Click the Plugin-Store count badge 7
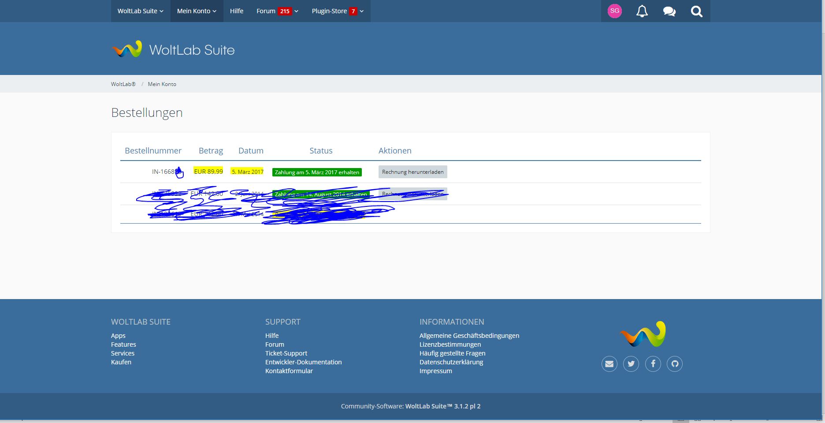This screenshot has height=423, width=825. click(353, 11)
